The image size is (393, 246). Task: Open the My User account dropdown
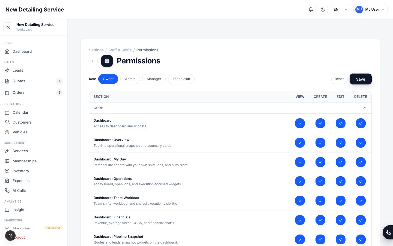[370, 10]
